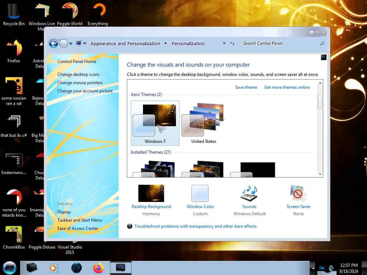Open the Windows Start menu orb
The height and width of the screenshot is (275, 367).
pyautogui.click(x=9, y=268)
